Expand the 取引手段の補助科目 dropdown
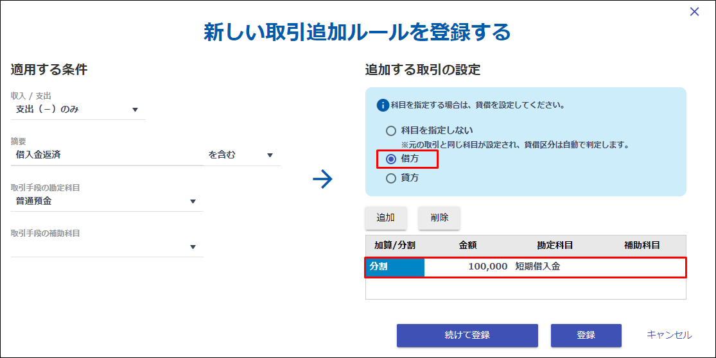The image size is (716, 358). pyautogui.click(x=107, y=247)
